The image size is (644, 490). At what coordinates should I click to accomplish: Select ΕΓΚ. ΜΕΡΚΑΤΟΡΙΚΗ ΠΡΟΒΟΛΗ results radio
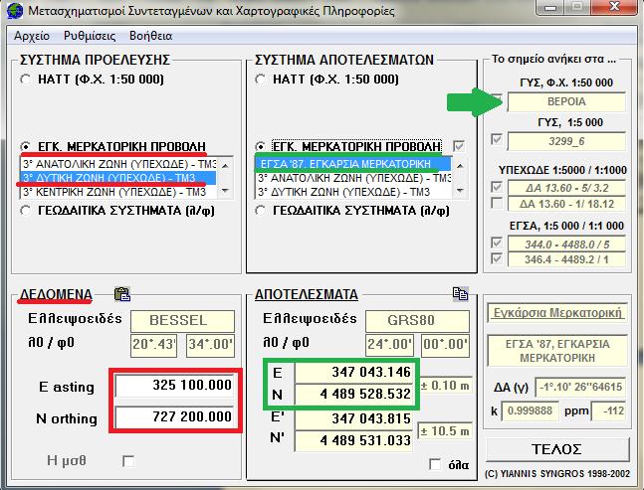click(x=260, y=146)
